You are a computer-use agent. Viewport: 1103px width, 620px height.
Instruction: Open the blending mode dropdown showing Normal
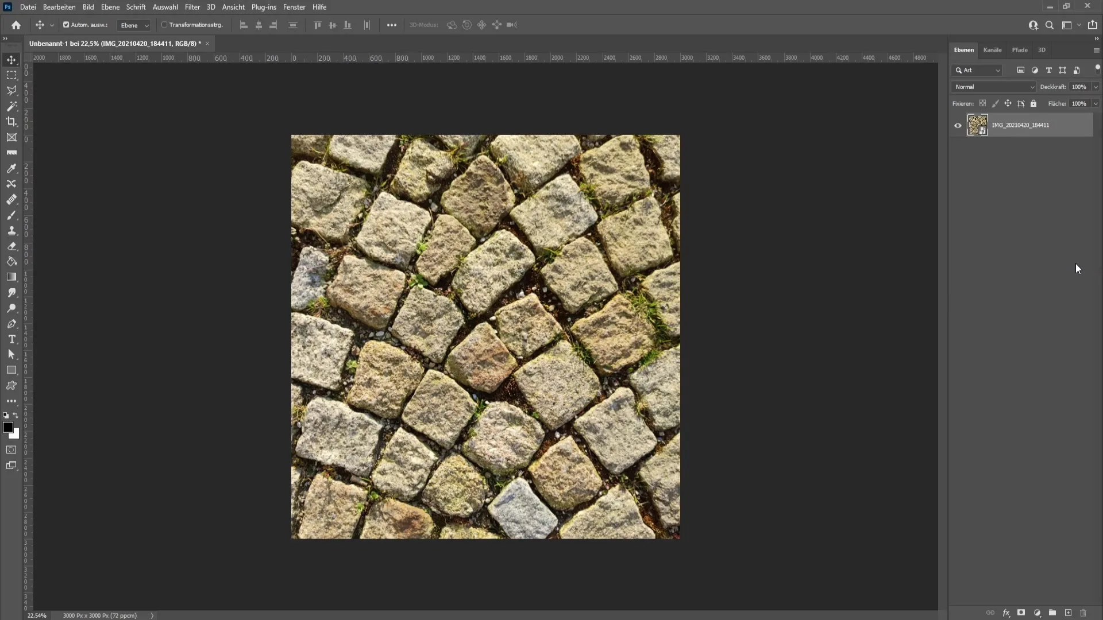point(993,86)
